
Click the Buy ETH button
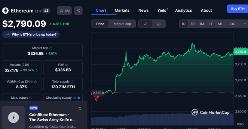[237, 9]
